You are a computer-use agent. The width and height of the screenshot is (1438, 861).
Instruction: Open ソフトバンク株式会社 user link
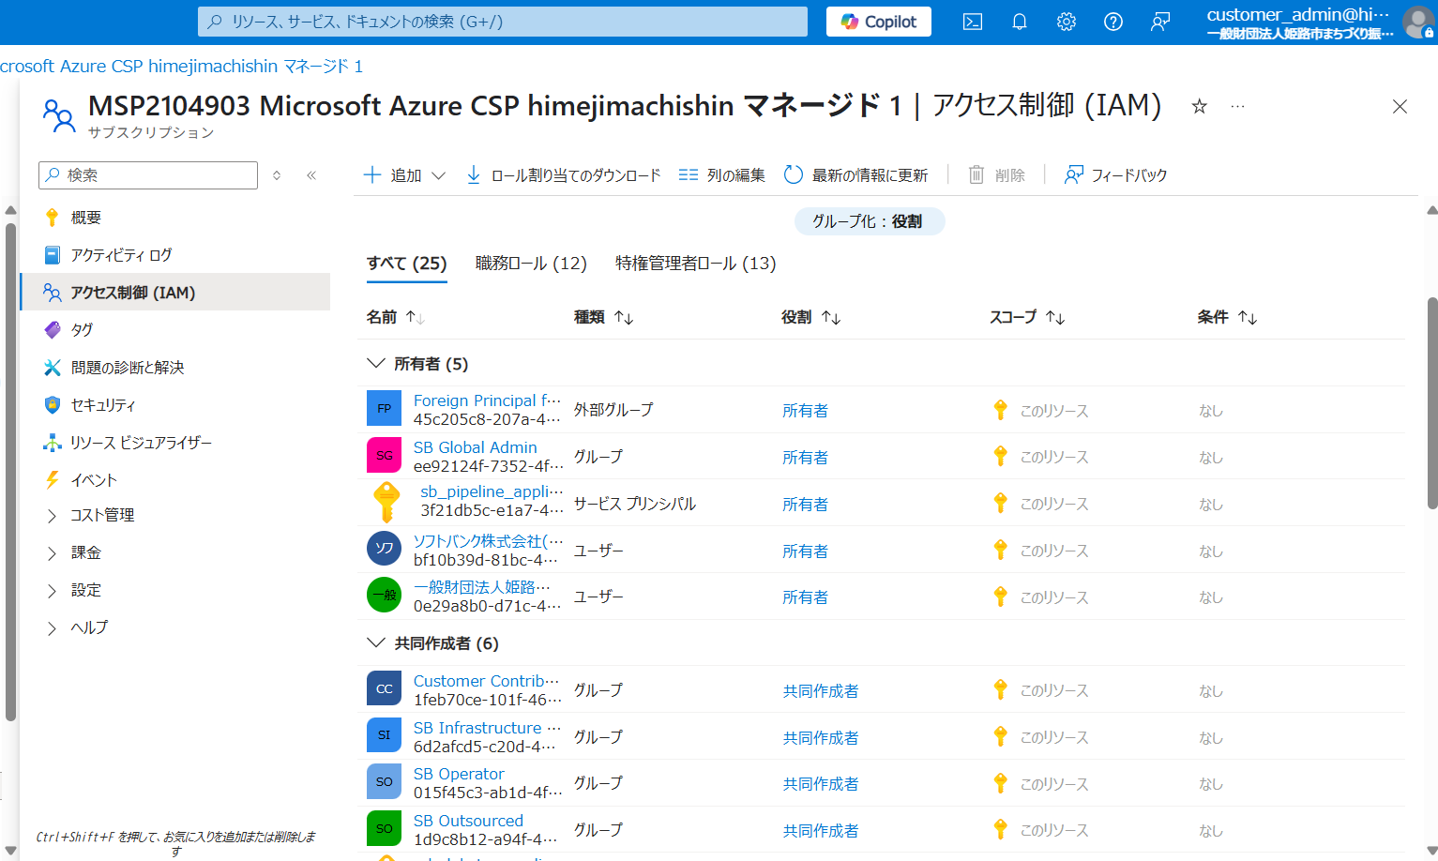(x=489, y=541)
